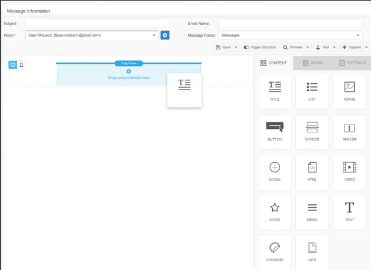Pick the Social content block
This screenshot has width=371, height=270.
click(275, 171)
